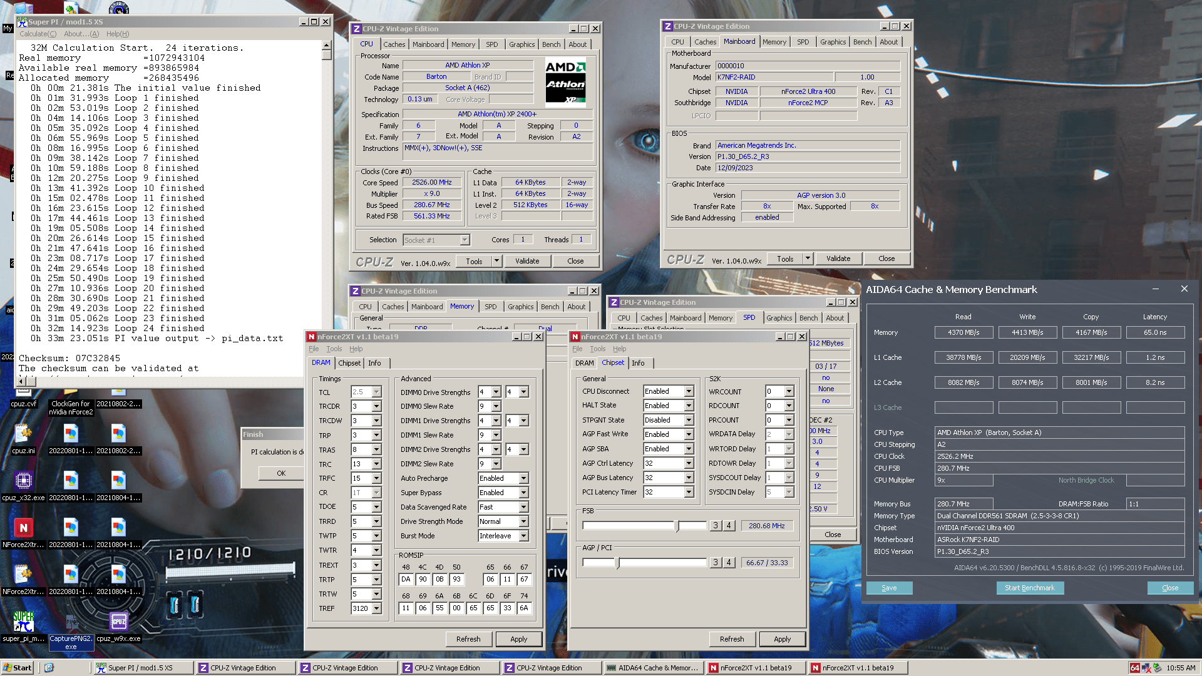Click the ROMSIP field containing DA

(x=406, y=579)
